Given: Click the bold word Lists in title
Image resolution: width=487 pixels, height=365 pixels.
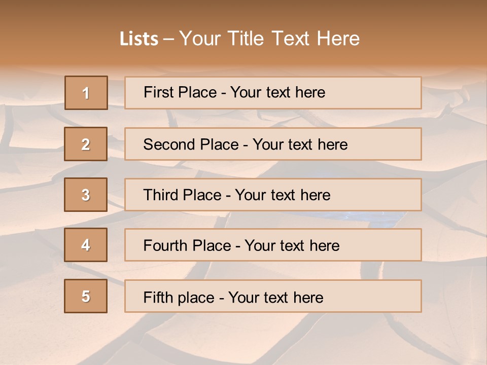Looking at the screenshot, I should [138, 39].
